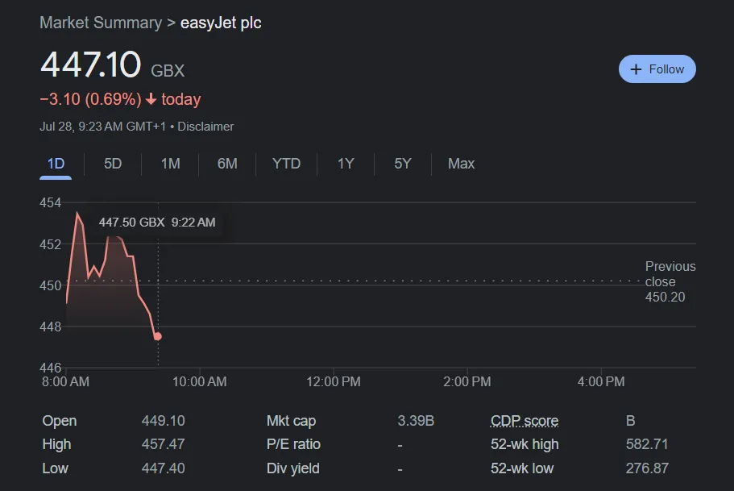Click the CDP score label
Image resolution: width=734 pixels, height=491 pixels.
pos(525,421)
